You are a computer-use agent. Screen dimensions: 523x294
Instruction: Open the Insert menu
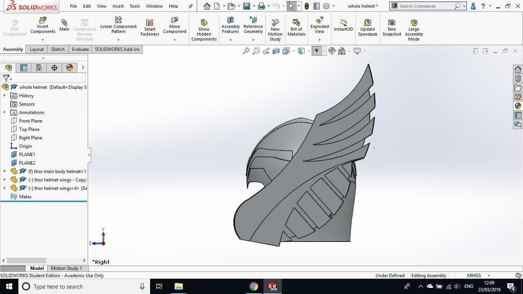tap(118, 6)
